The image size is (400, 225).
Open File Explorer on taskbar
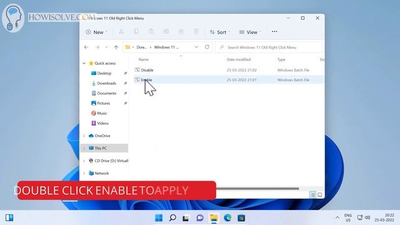point(214,218)
